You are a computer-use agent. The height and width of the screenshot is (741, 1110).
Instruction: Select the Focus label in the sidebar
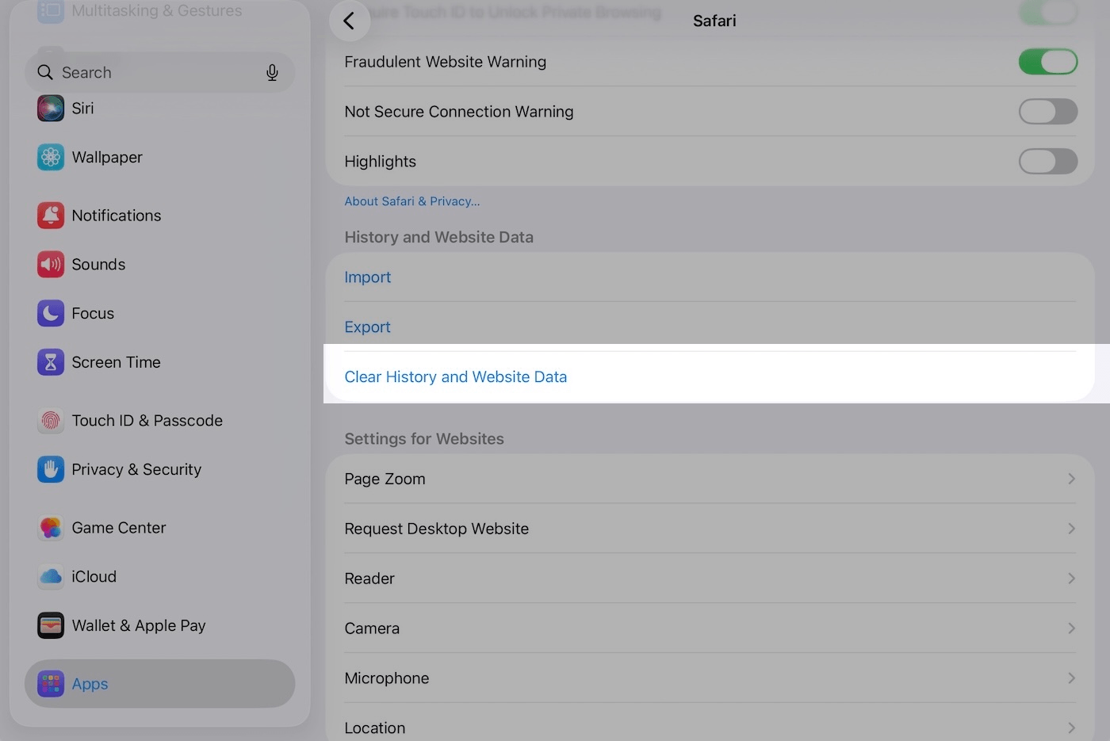tap(93, 314)
